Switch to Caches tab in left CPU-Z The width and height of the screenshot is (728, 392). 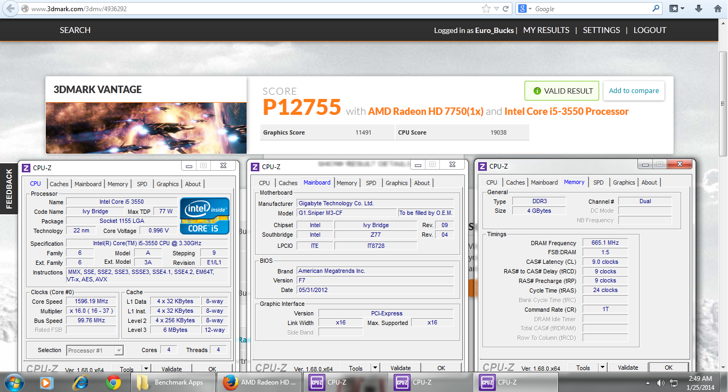click(59, 184)
